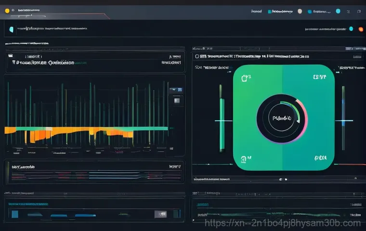Viewport: 366px width, 231px height.
Task: Click the orange circle icon at right of header
Action: (x=360, y=28)
